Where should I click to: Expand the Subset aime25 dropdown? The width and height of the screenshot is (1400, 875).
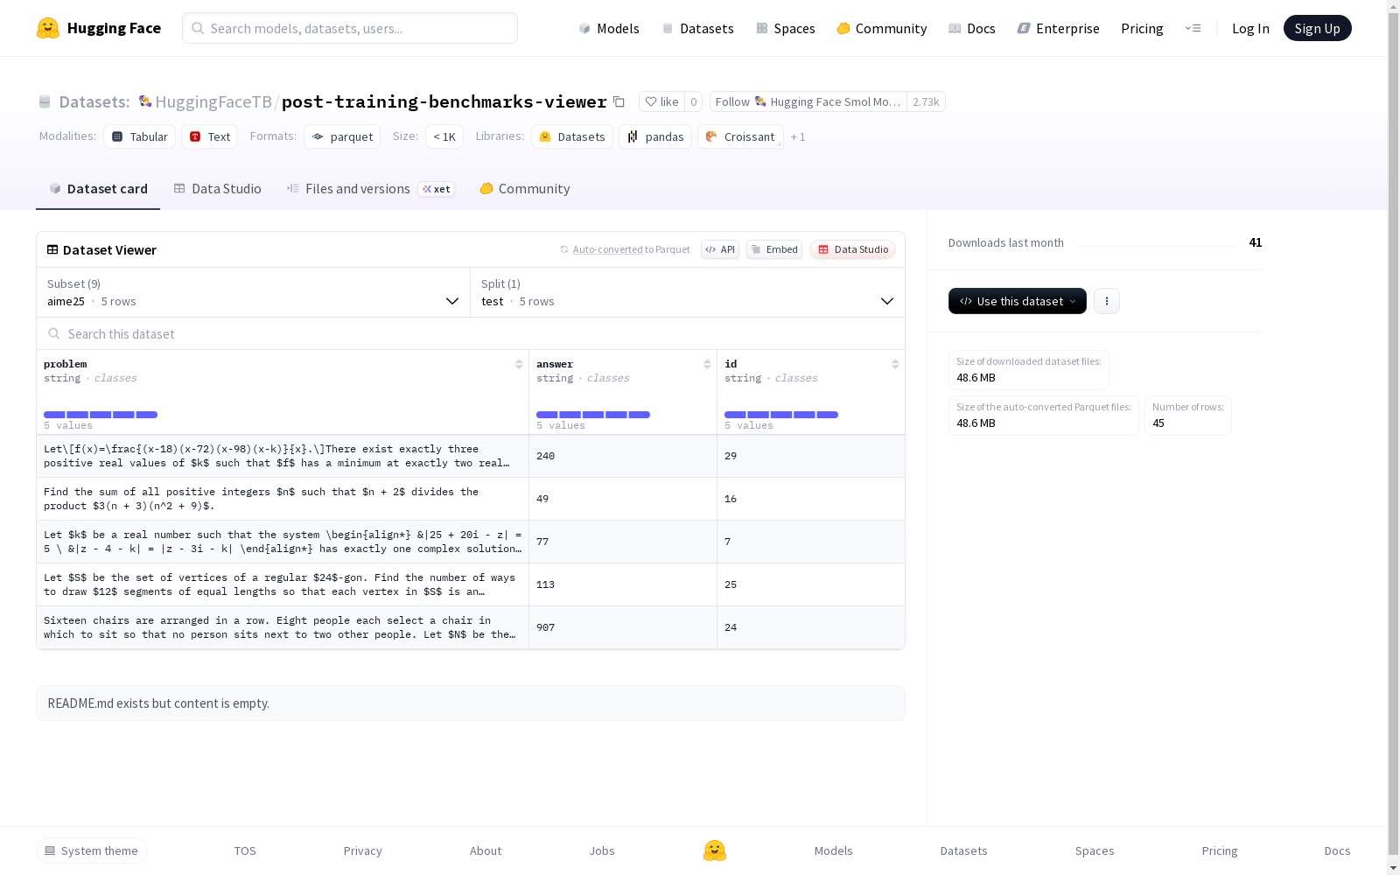pos(253,292)
